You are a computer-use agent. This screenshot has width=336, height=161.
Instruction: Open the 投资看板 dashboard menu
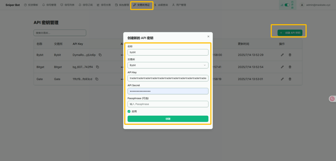click(31, 5)
